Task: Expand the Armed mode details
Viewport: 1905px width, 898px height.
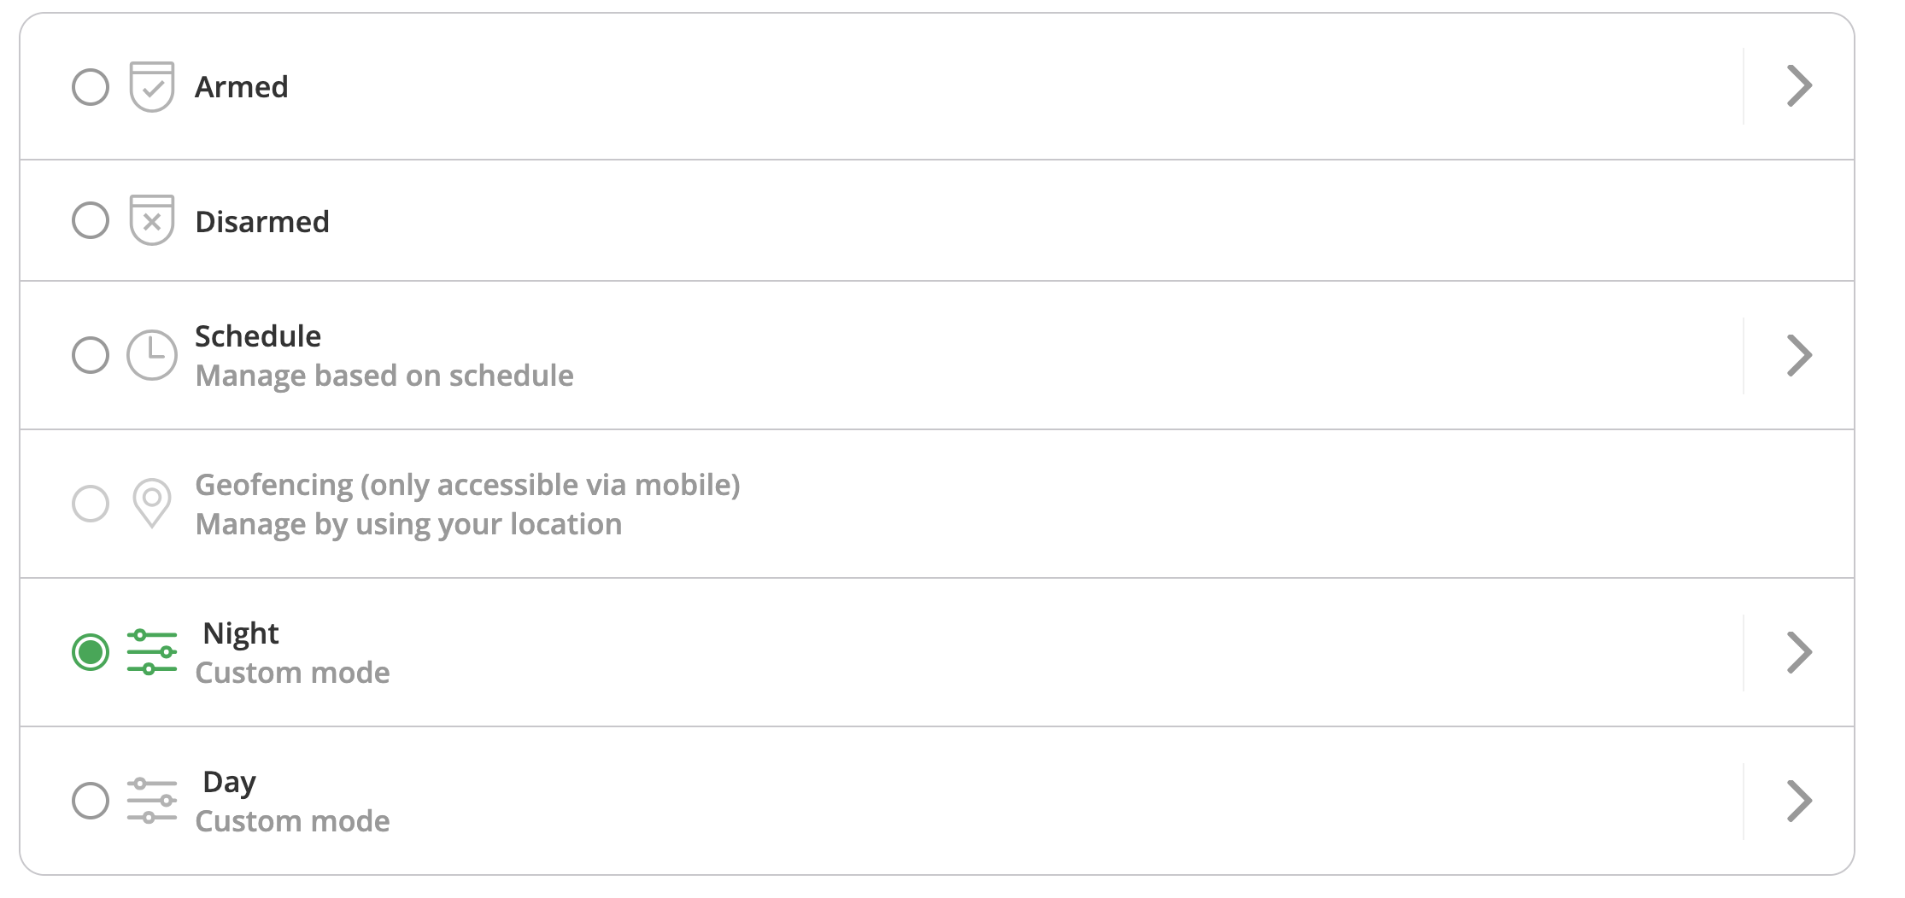Action: (1801, 85)
